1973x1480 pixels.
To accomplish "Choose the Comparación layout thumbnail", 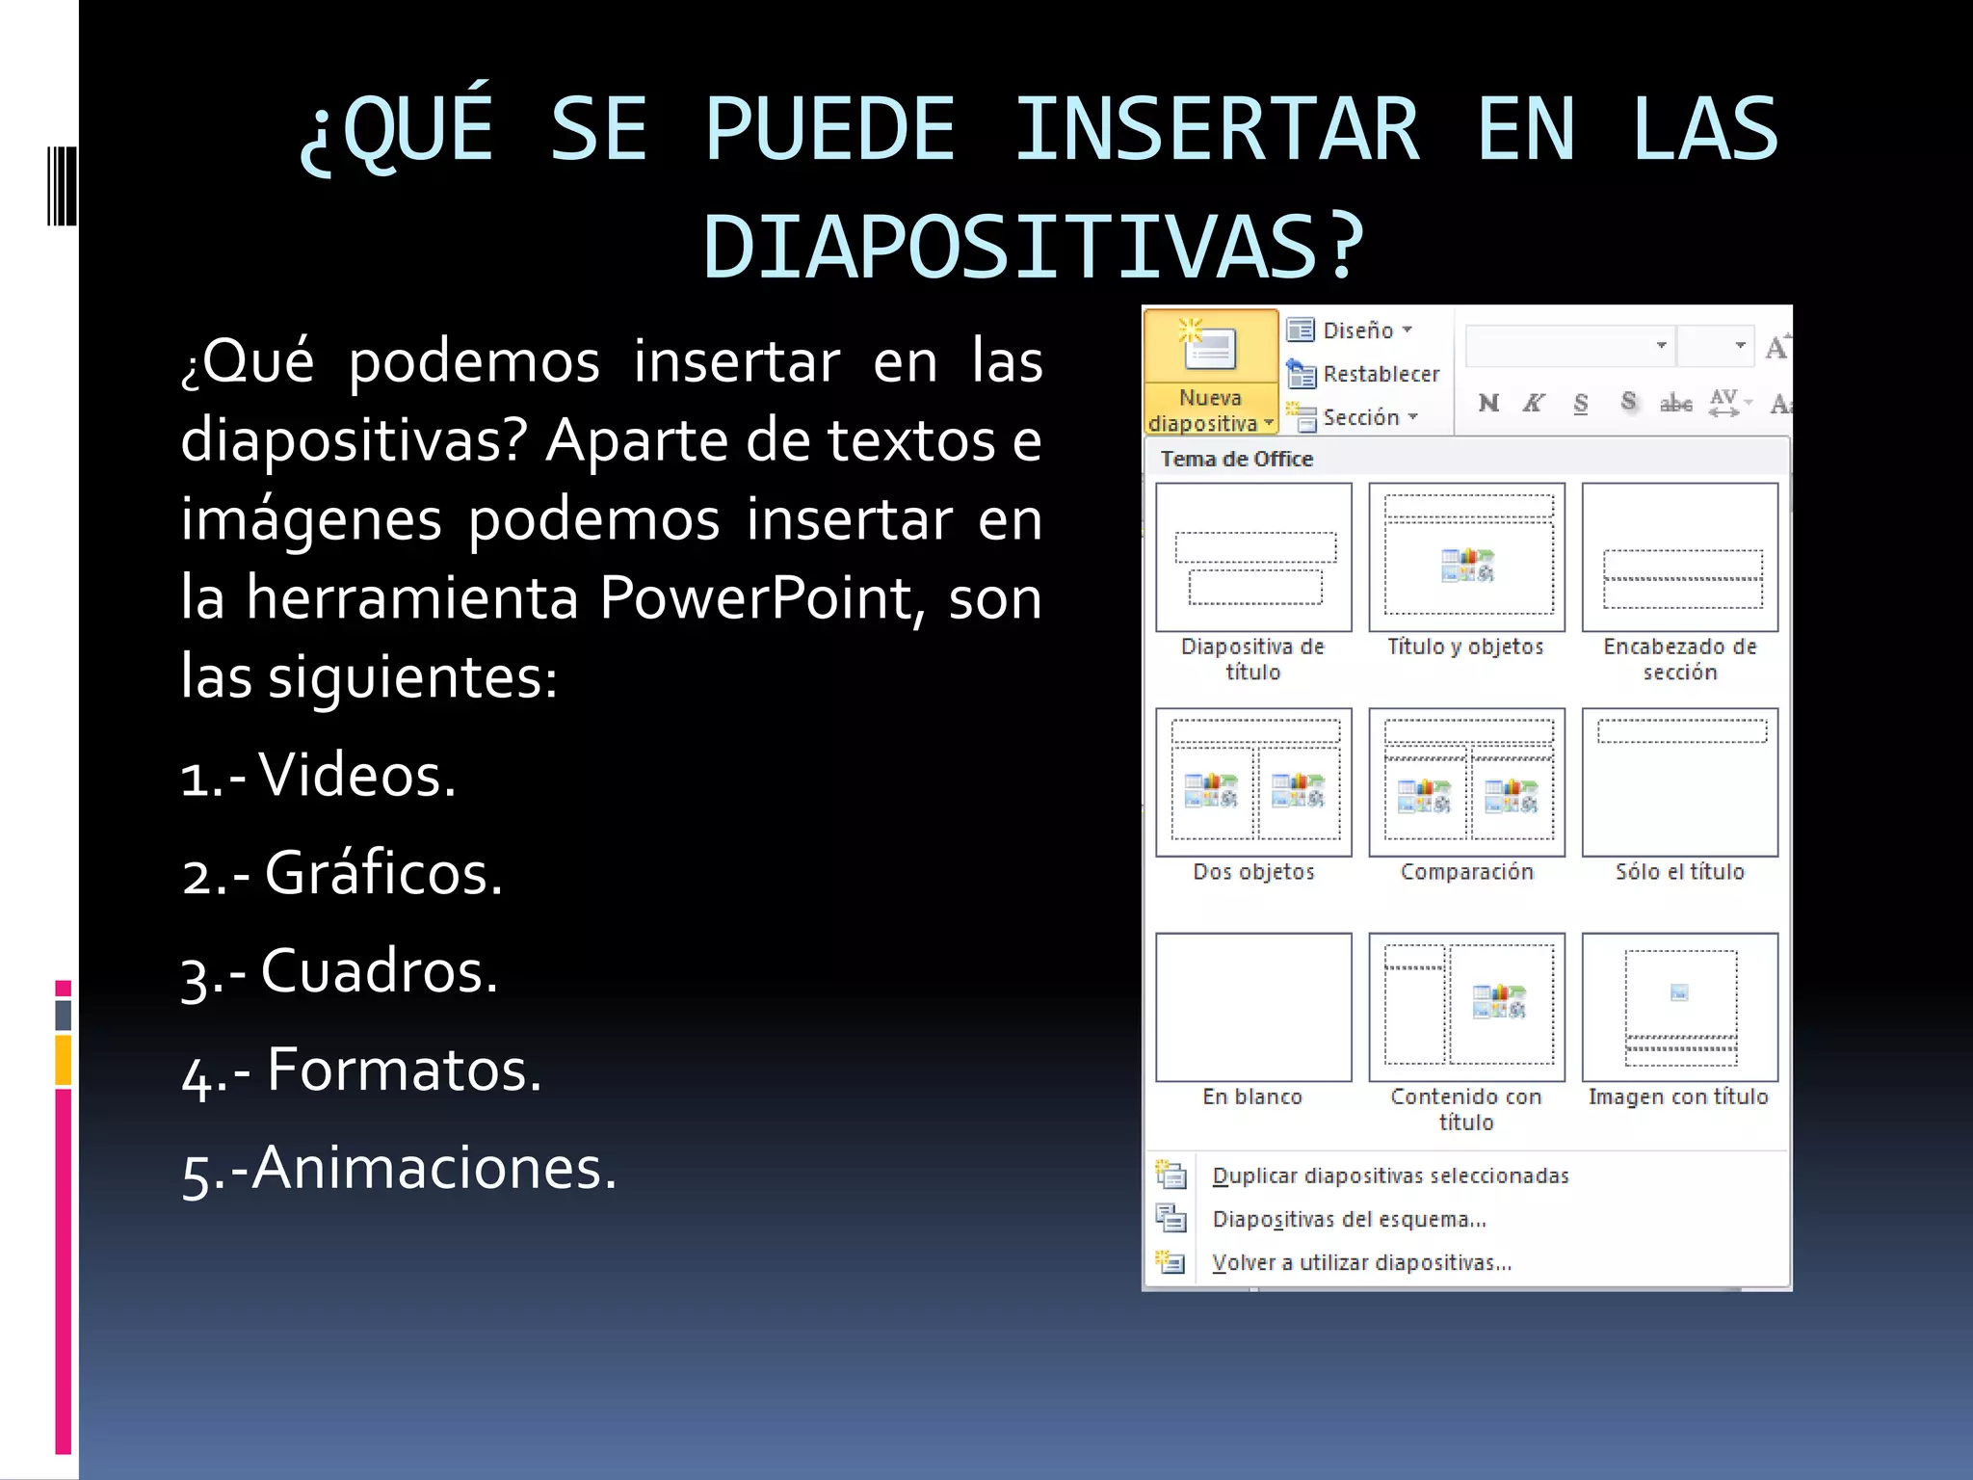I will pyautogui.click(x=1466, y=781).
